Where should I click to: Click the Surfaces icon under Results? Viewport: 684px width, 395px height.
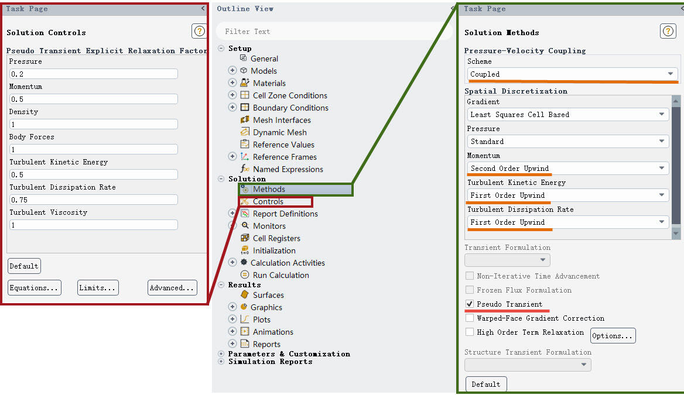[x=245, y=295]
